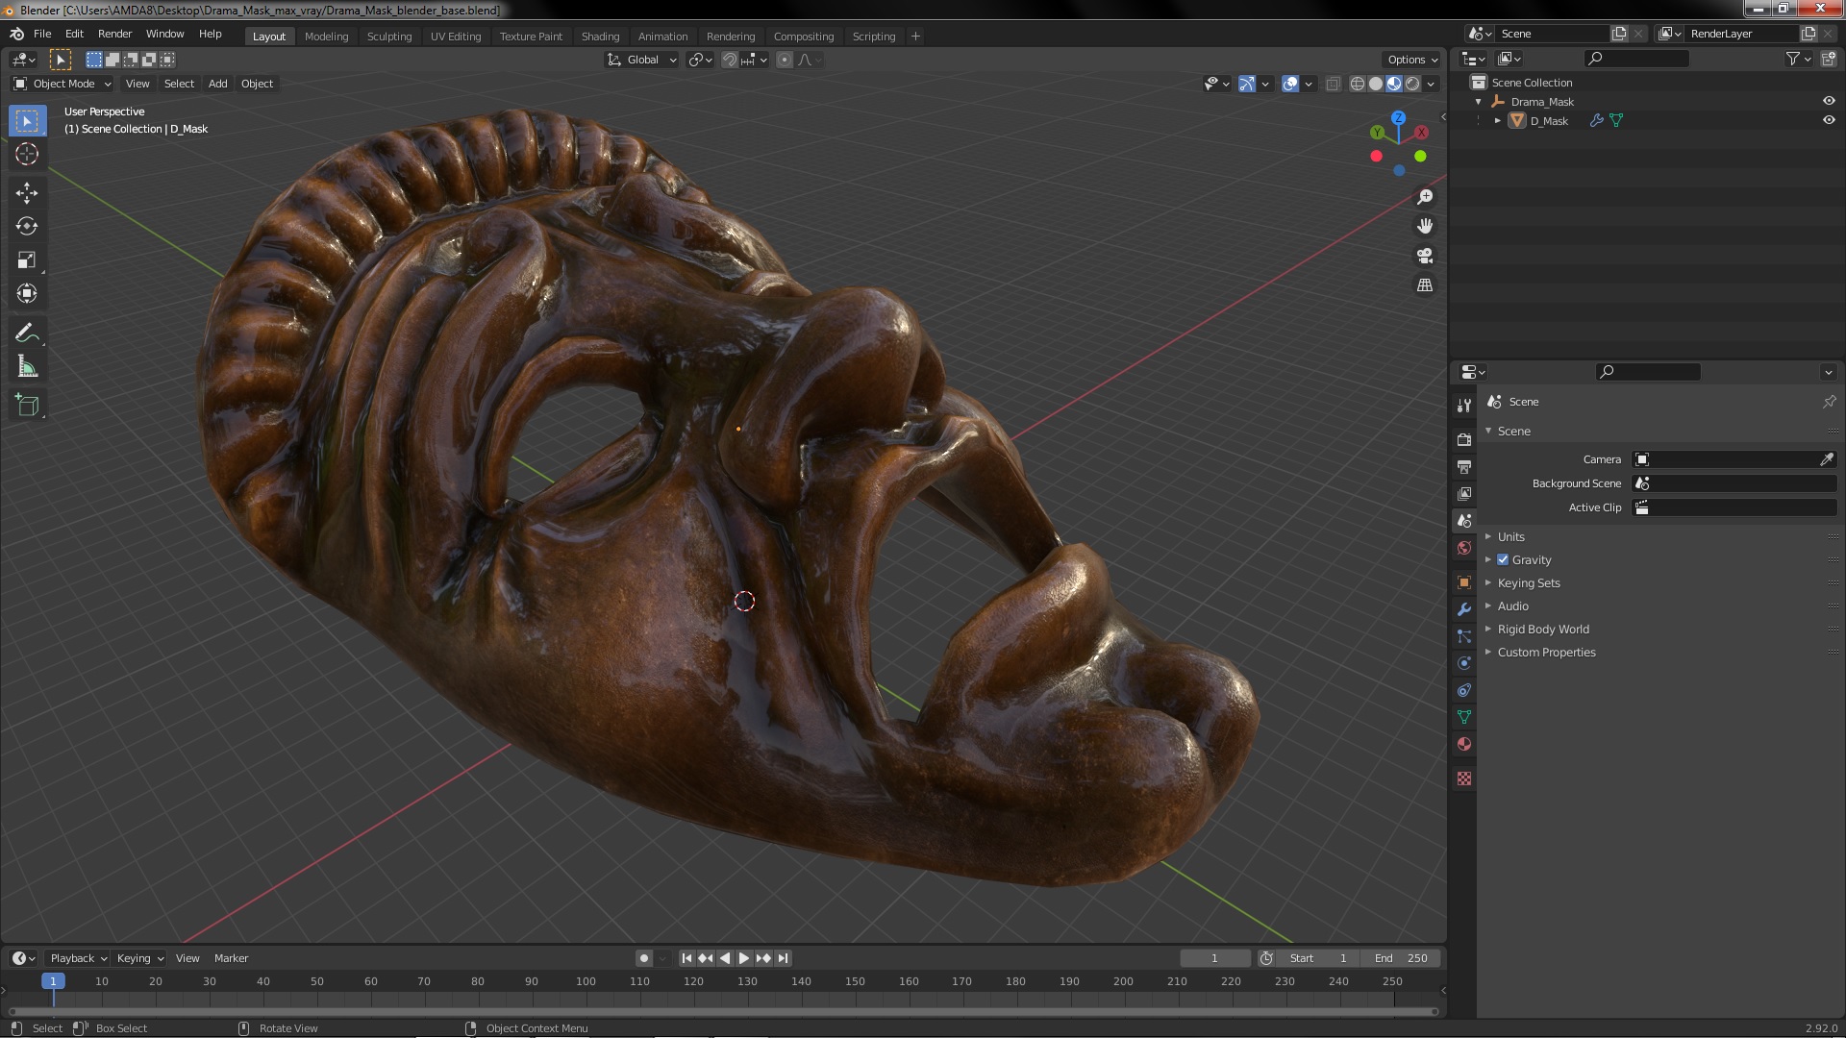Switch to Wireframe viewport shading
The image size is (1846, 1038).
(1358, 84)
